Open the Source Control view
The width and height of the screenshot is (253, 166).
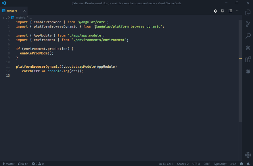(x=248, y=24)
